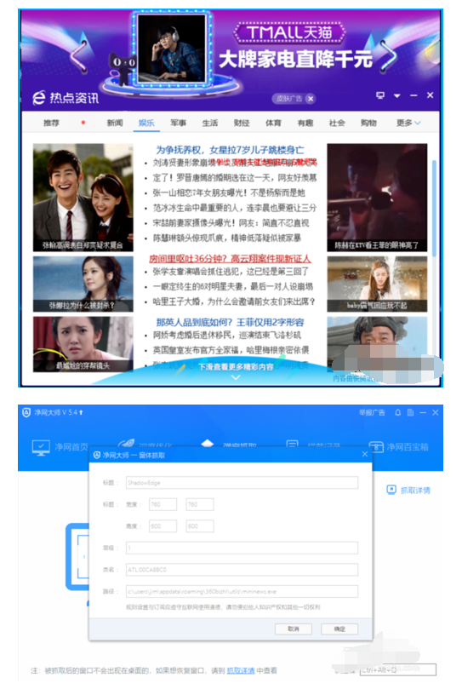Advance the Tmall banner with right arrow
462x689 pixels.
click(389, 56)
